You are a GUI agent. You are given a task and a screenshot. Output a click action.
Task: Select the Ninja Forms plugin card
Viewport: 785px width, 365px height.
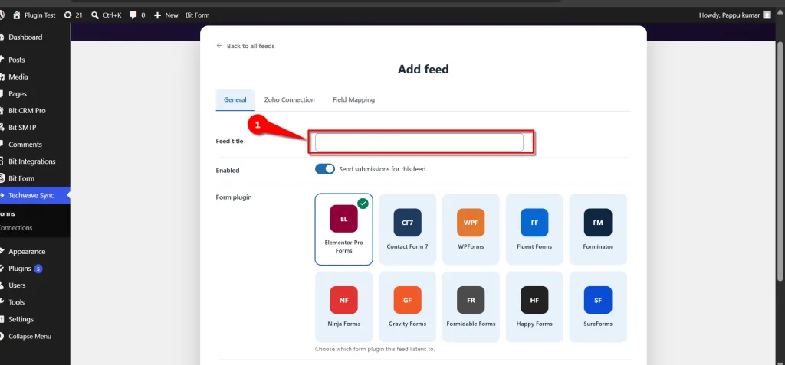344,307
